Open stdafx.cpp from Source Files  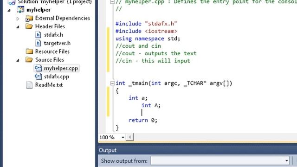57,77
